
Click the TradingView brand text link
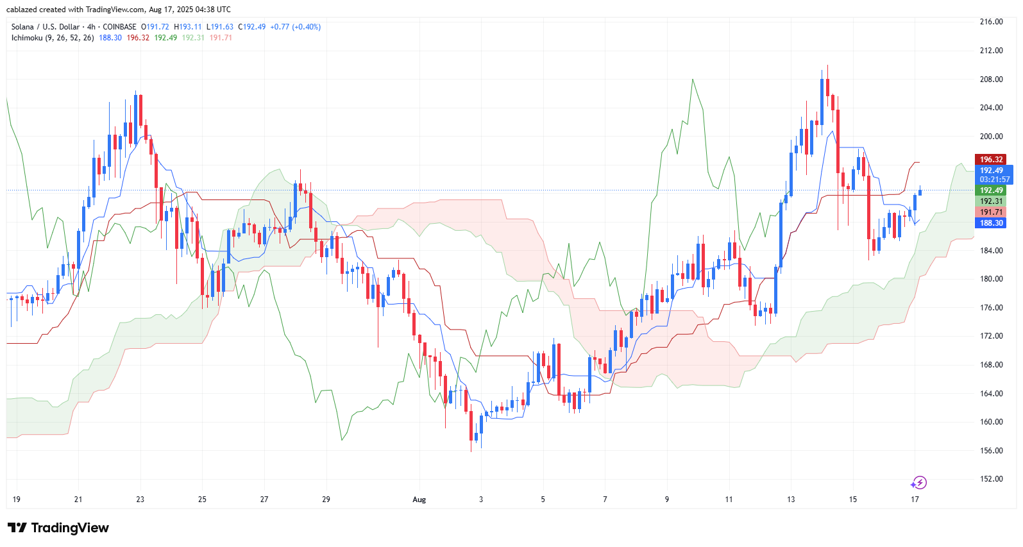70,528
